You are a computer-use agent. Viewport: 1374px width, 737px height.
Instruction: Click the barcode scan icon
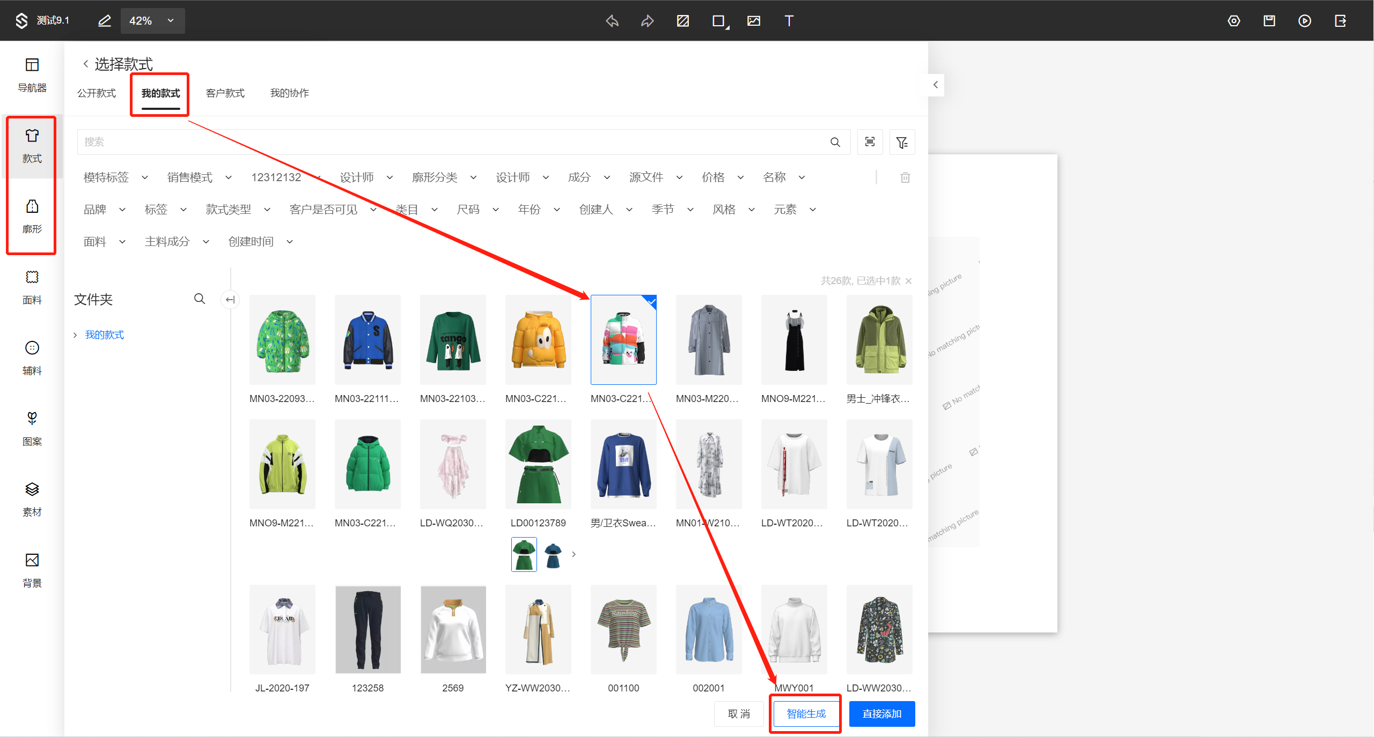tap(870, 142)
